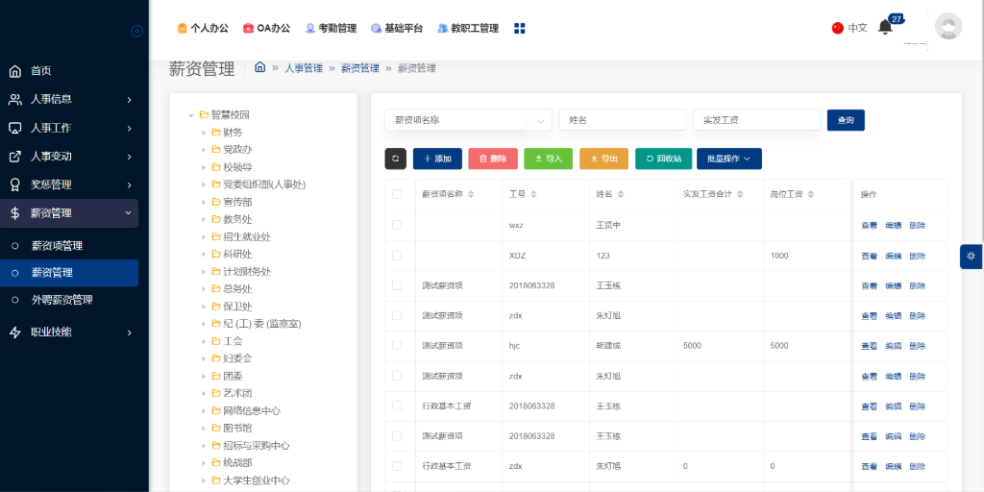Screen dimensions: 984x492
Task: Click the red 删除 toolbar button
Action: 493,159
